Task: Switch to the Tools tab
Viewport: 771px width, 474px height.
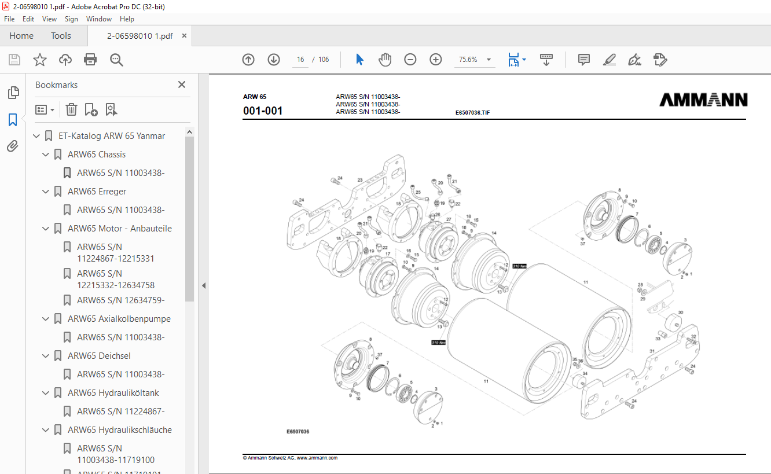Action: 61,36
